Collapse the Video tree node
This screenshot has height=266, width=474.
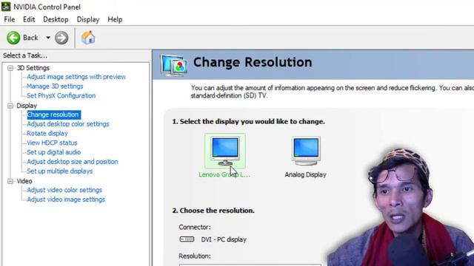coord(10,181)
